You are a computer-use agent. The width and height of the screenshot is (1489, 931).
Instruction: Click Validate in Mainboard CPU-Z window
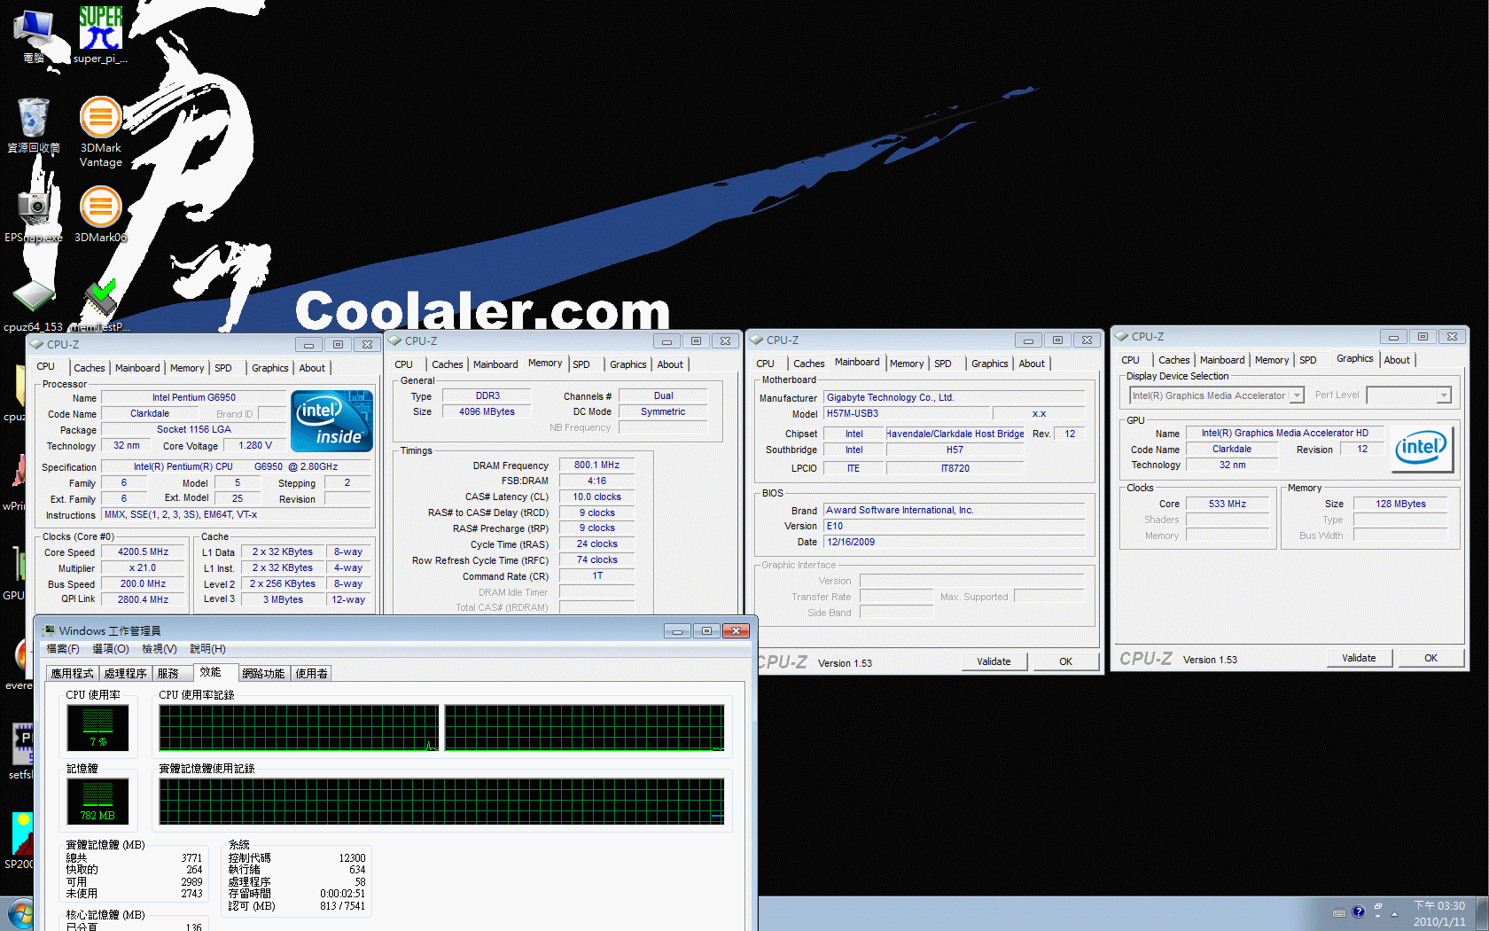click(x=994, y=661)
